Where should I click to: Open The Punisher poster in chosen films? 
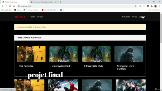pos(31,54)
